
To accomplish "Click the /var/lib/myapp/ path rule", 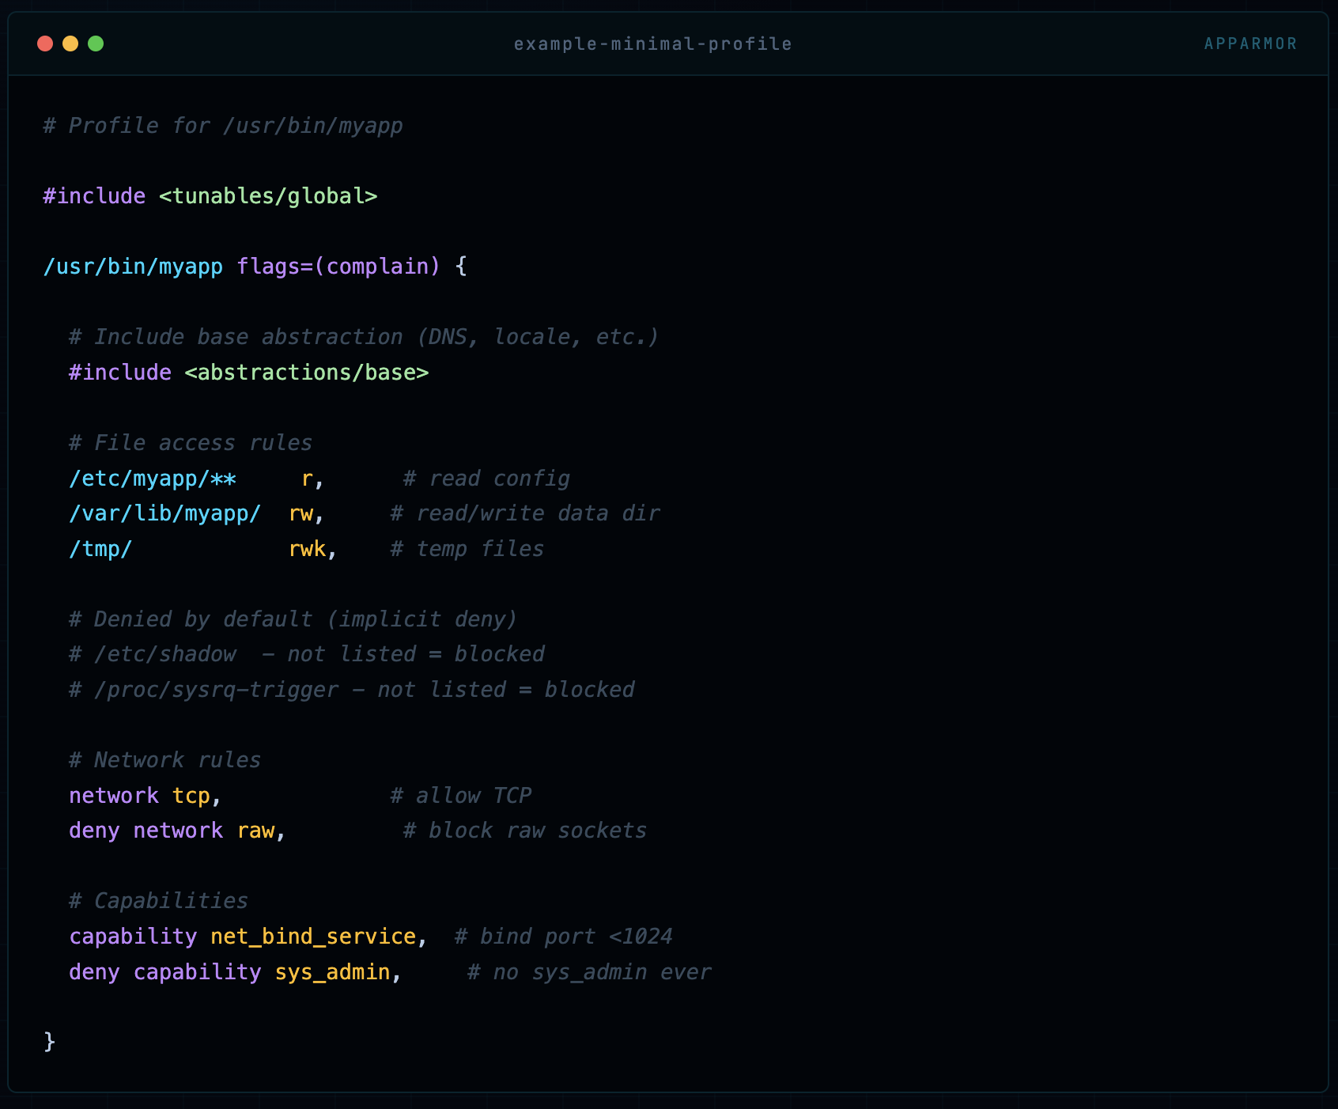I will pos(164,513).
